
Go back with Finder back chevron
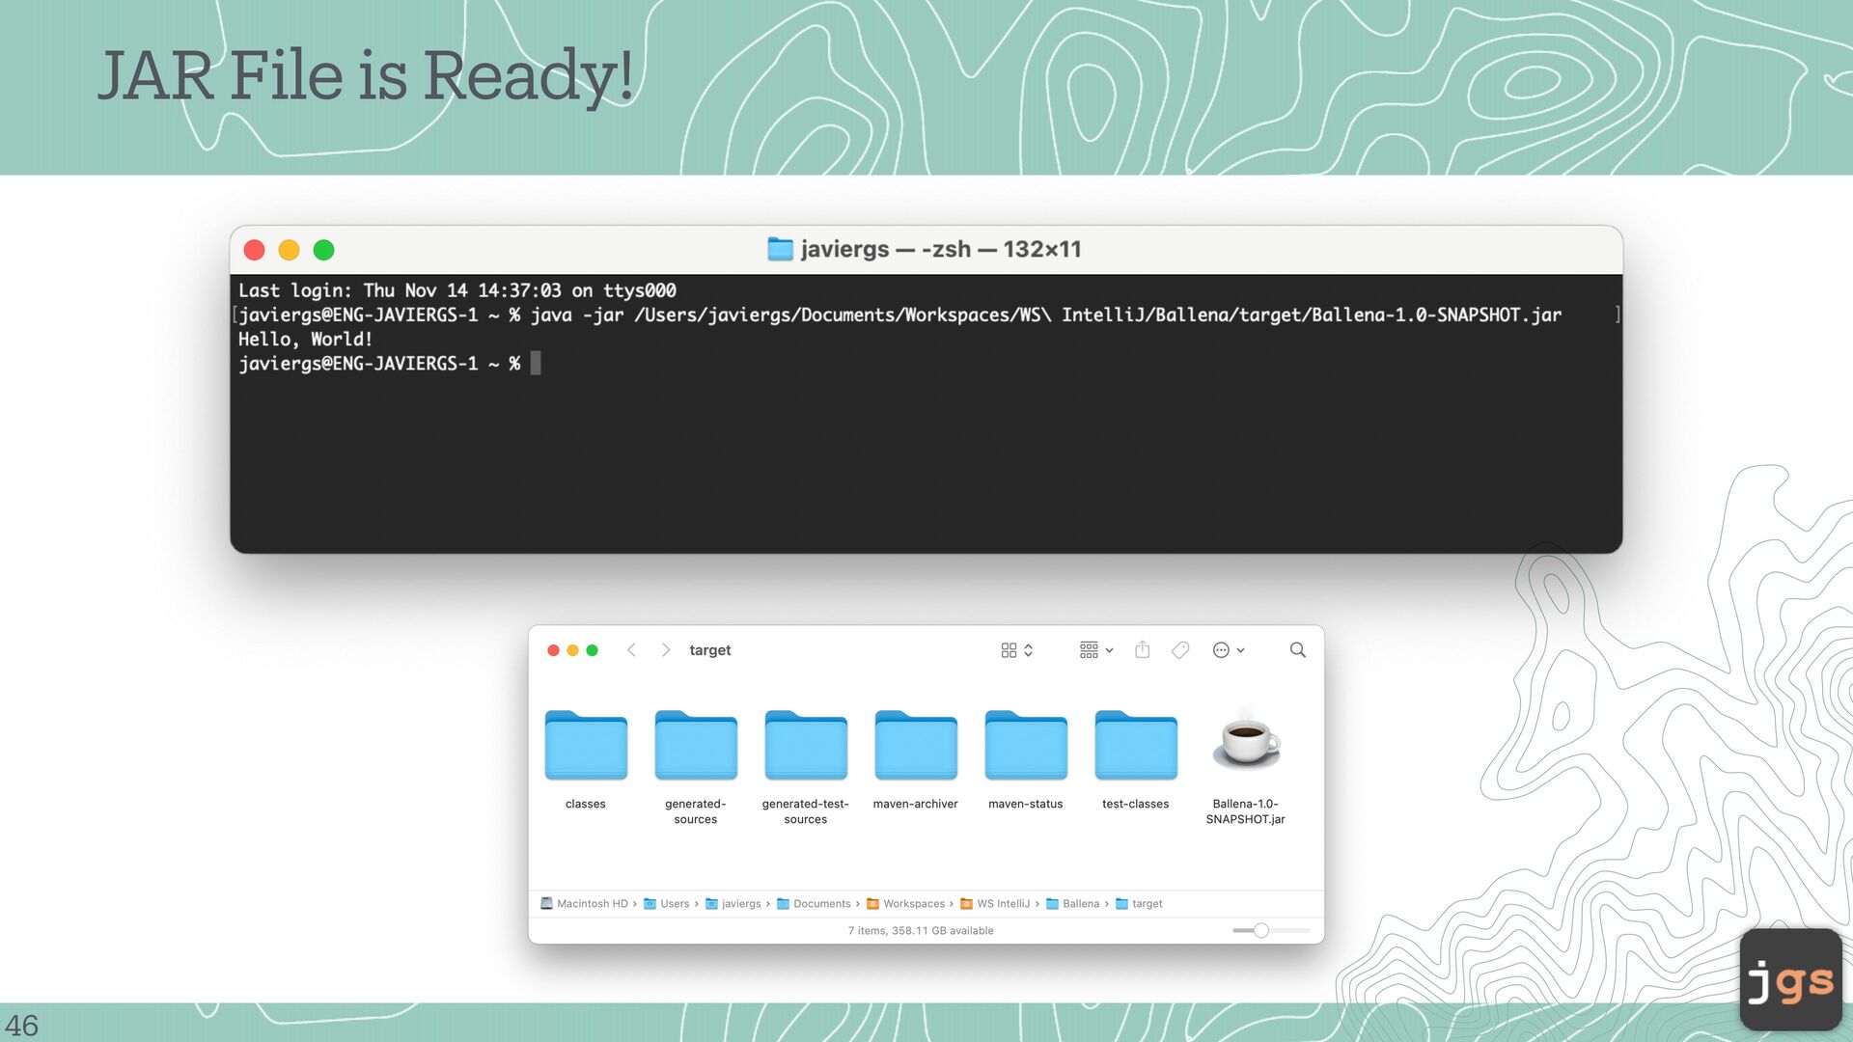[x=631, y=650]
